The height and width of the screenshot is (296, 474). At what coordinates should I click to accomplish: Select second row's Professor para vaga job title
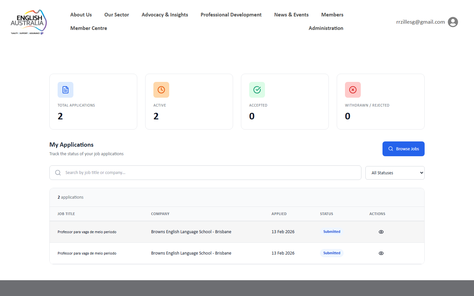click(87, 254)
